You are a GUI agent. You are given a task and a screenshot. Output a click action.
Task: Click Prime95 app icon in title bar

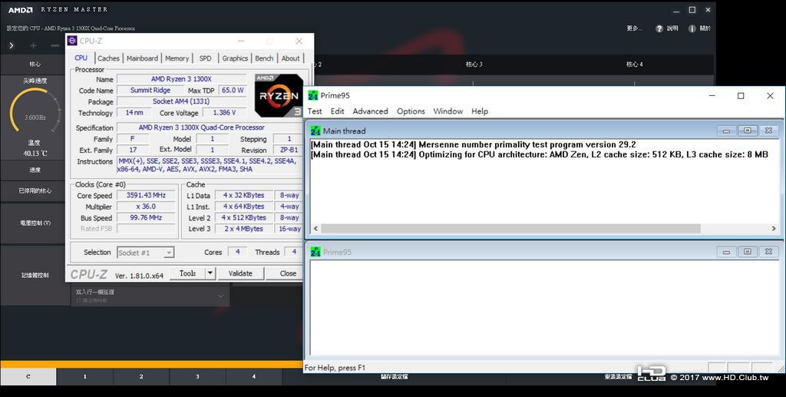click(313, 96)
